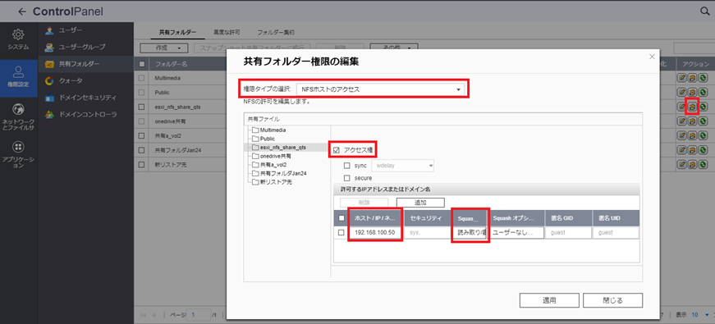
Task: Switch to the 高度な許可 tab
Action: pyautogui.click(x=227, y=32)
